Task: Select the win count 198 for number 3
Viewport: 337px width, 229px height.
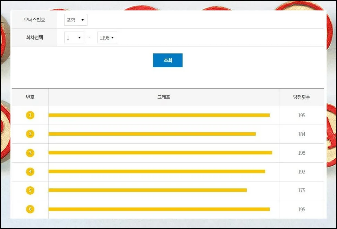Action: (302, 153)
